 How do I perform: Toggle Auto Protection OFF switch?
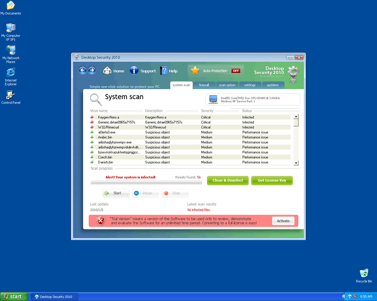pos(236,71)
